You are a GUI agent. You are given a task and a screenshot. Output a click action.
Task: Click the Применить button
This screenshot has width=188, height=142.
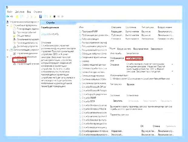[x=171, y=126]
